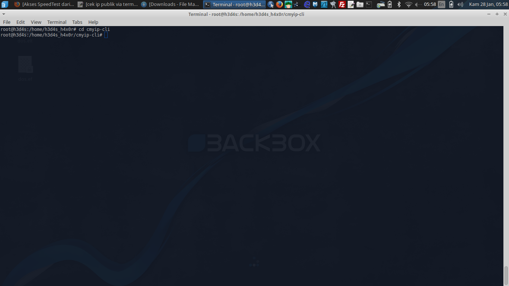Minimize the Terminal window
The height and width of the screenshot is (286, 509).
(489, 14)
